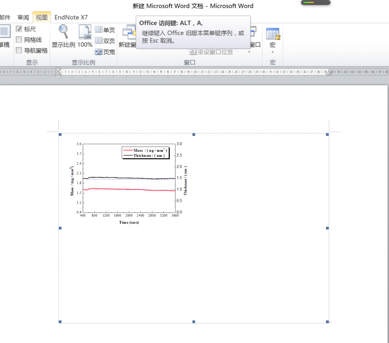Click the top-middle resize handle of the frame
The height and width of the screenshot is (343, 389).
(x=194, y=134)
